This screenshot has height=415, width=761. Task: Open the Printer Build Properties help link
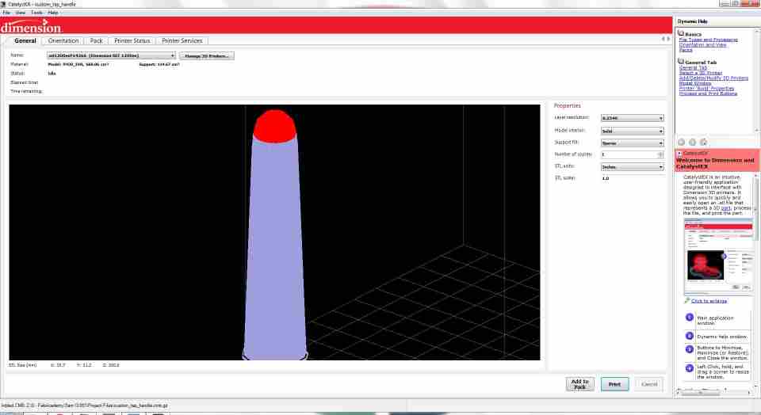pyautogui.click(x=706, y=88)
